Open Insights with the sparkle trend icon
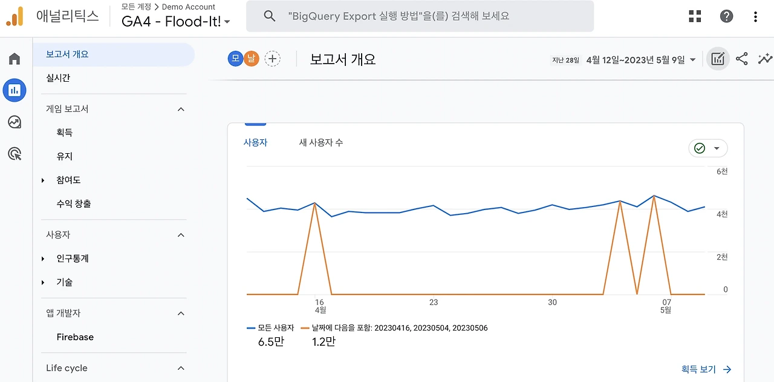 point(765,59)
